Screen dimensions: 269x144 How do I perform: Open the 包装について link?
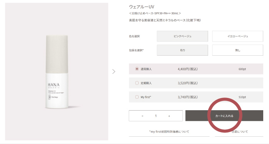[x=240, y=132]
